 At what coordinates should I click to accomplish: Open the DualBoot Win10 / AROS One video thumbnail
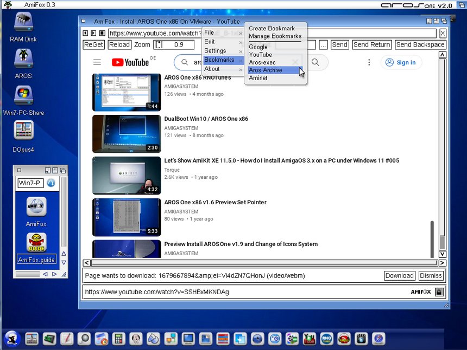click(127, 134)
